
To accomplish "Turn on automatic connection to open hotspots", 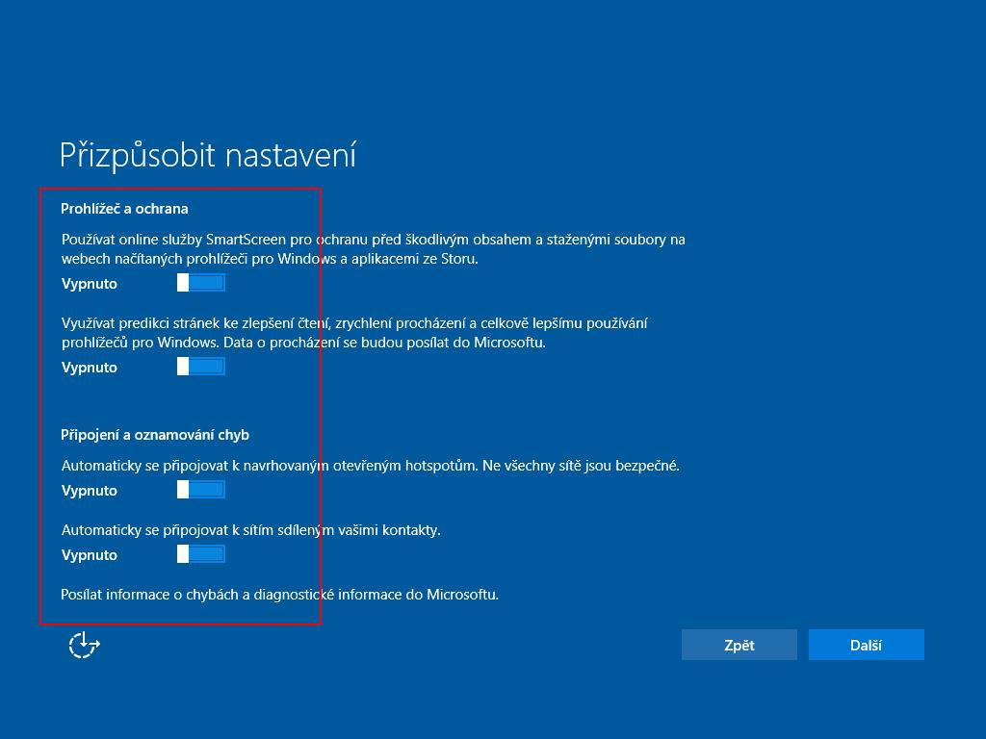I will click(x=200, y=490).
